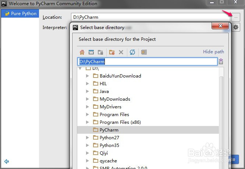
Task: Expand the Qiyi folder
Action: click(88, 153)
